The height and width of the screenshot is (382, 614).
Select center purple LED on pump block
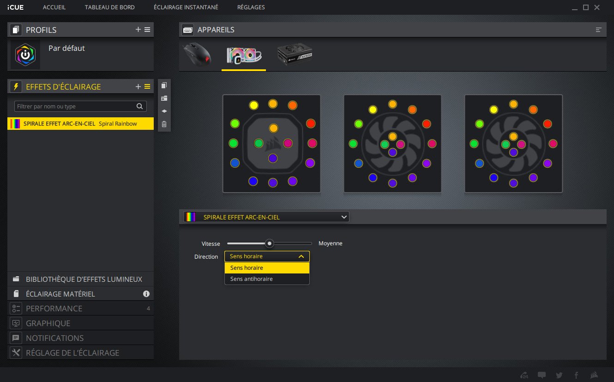pyautogui.click(x=272, y=158)
